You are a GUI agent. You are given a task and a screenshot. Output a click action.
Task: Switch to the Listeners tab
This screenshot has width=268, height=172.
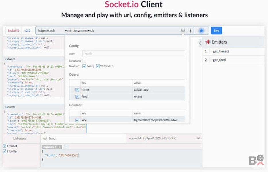point(20,138)
